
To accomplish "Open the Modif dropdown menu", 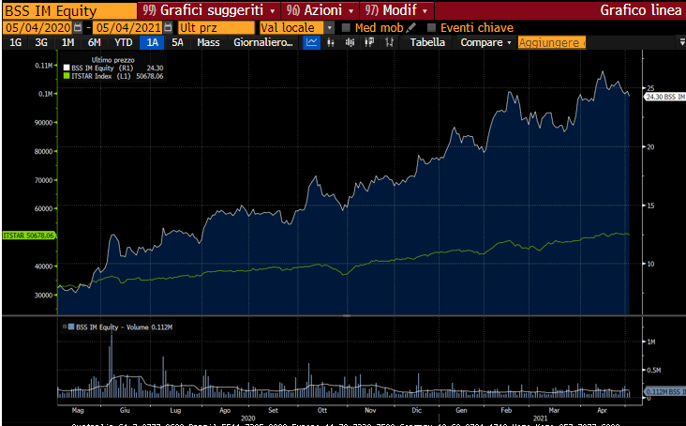I will [396, 10].
